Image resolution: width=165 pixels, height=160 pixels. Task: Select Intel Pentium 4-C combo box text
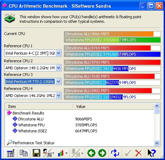point(30,53)
